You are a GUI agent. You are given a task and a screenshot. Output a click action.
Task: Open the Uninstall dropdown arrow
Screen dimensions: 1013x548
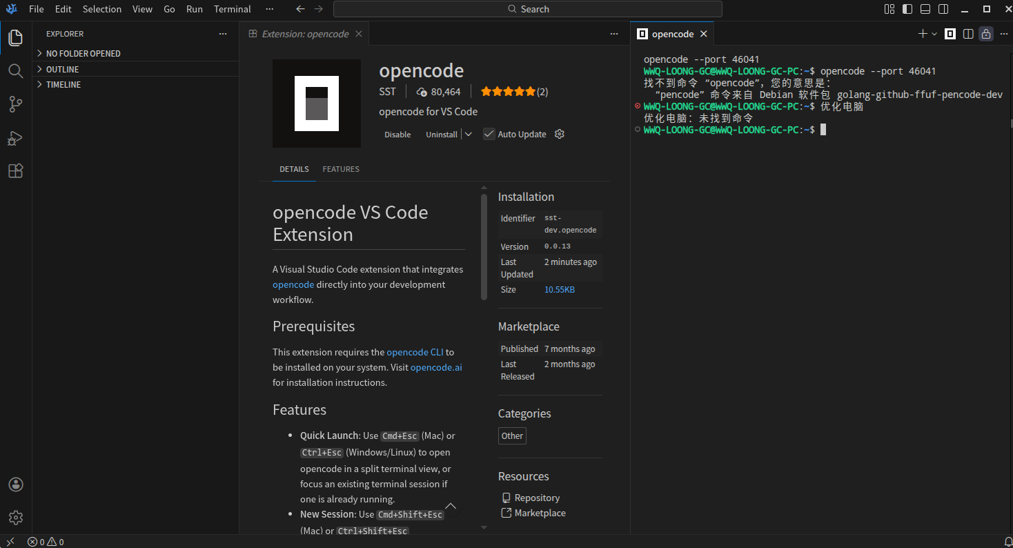(469, 135)
